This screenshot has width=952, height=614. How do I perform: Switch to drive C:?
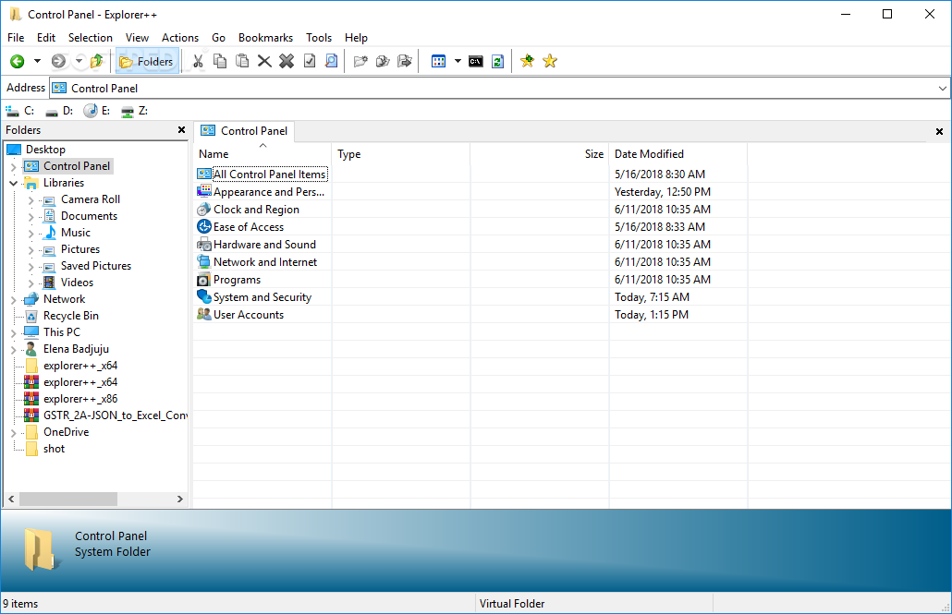(x=20, y=111)
